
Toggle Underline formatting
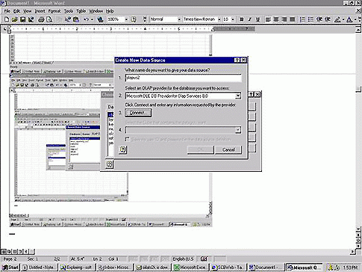[x=258, y=19]
